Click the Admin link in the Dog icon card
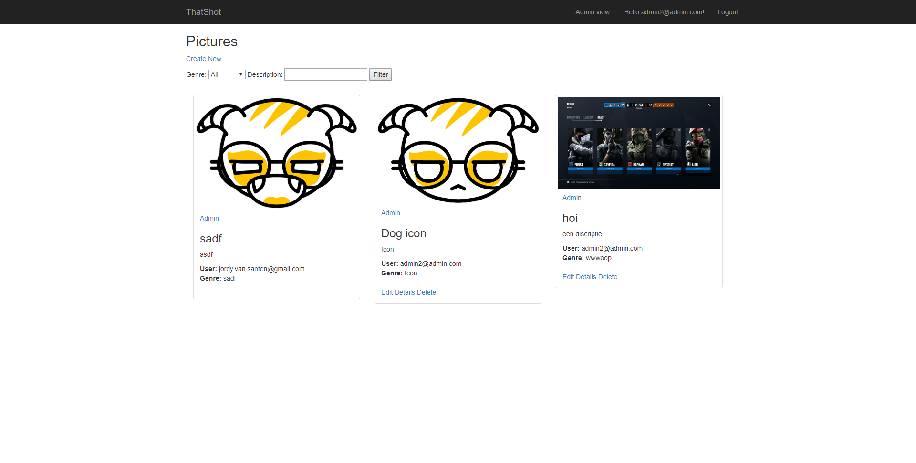 pyautogui.click(x=391, y=213)
